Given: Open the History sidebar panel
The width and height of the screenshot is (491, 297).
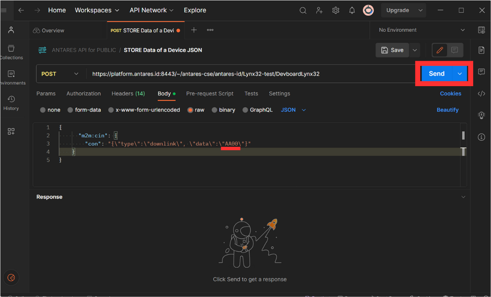Looking at the screenshot, I should 11,103.
